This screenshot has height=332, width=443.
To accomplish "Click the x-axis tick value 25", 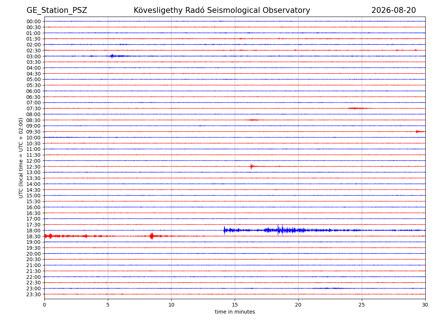I will tap(362, 305).
